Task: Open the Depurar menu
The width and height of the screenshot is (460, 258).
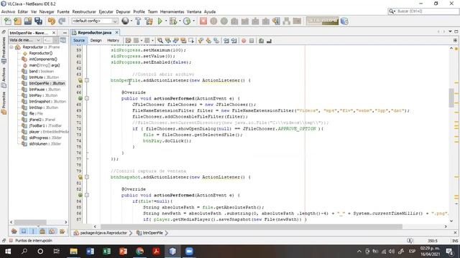Action: [x=123, y=11]
